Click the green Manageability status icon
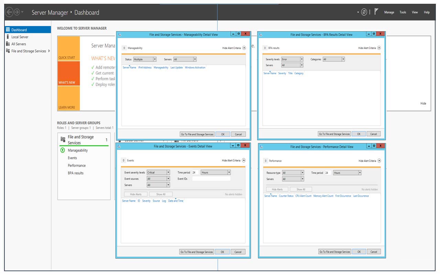The image size is (440, 275). (x=63, y=150)
